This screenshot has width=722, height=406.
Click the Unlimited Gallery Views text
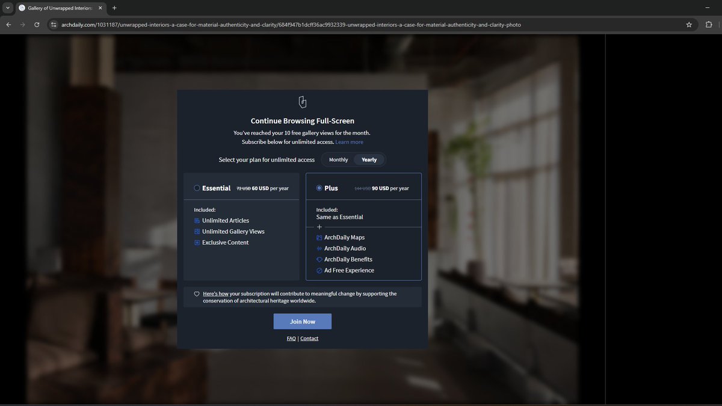[x=233, y=232]
